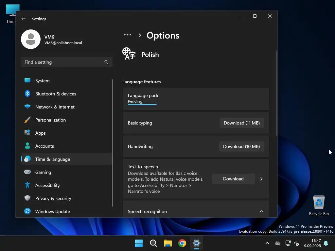Viewport: 335px width, 251px height.
Task: Click the Polish language icon
Action: point(129,54)
